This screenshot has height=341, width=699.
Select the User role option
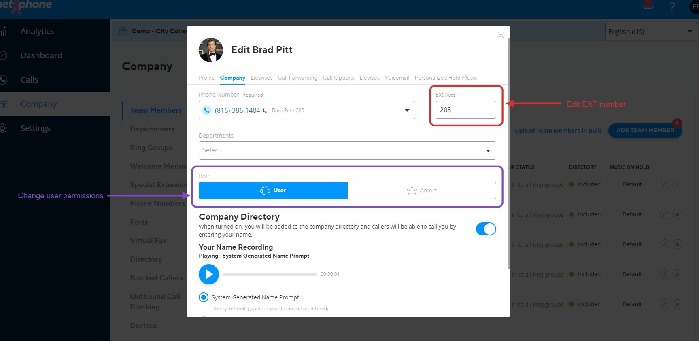click(x=273, y=191)
